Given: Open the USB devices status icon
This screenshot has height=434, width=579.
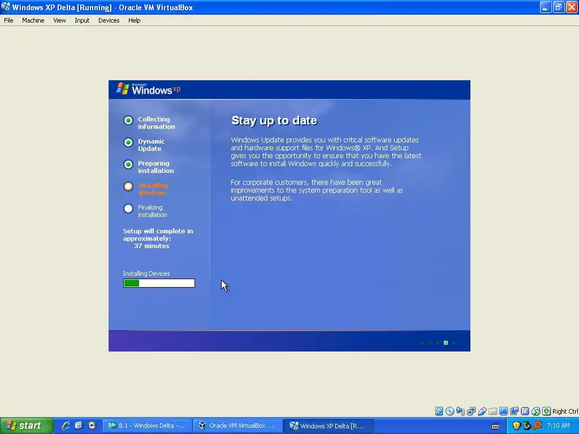Looking at the screenshot, I should point(482,411).
